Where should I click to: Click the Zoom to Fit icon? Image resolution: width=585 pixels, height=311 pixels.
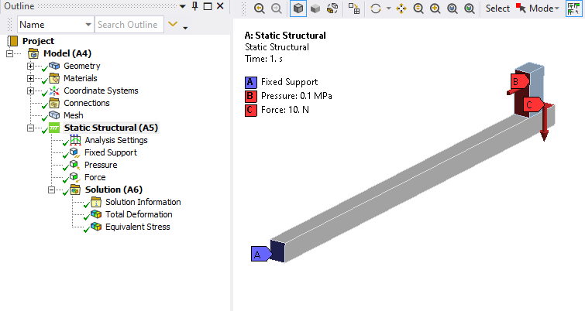click(453, 9)
